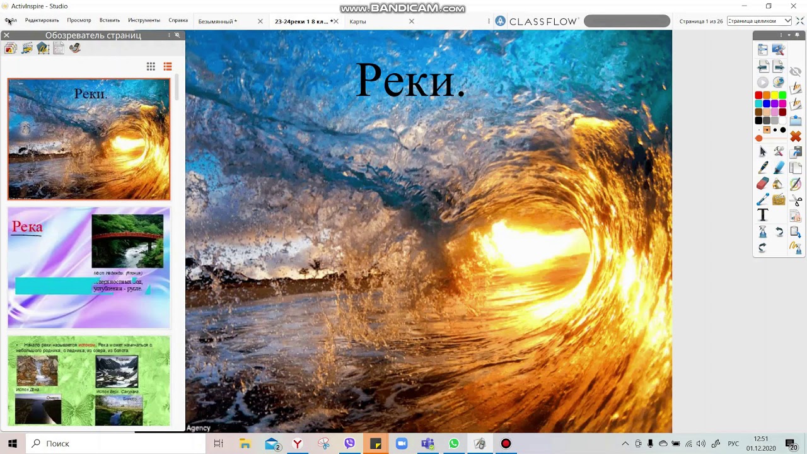Image resolution: width=807 pixels, height=454 pixels.
Task: Select the green river sources slide thumbnail
Action: pos(89,380)
